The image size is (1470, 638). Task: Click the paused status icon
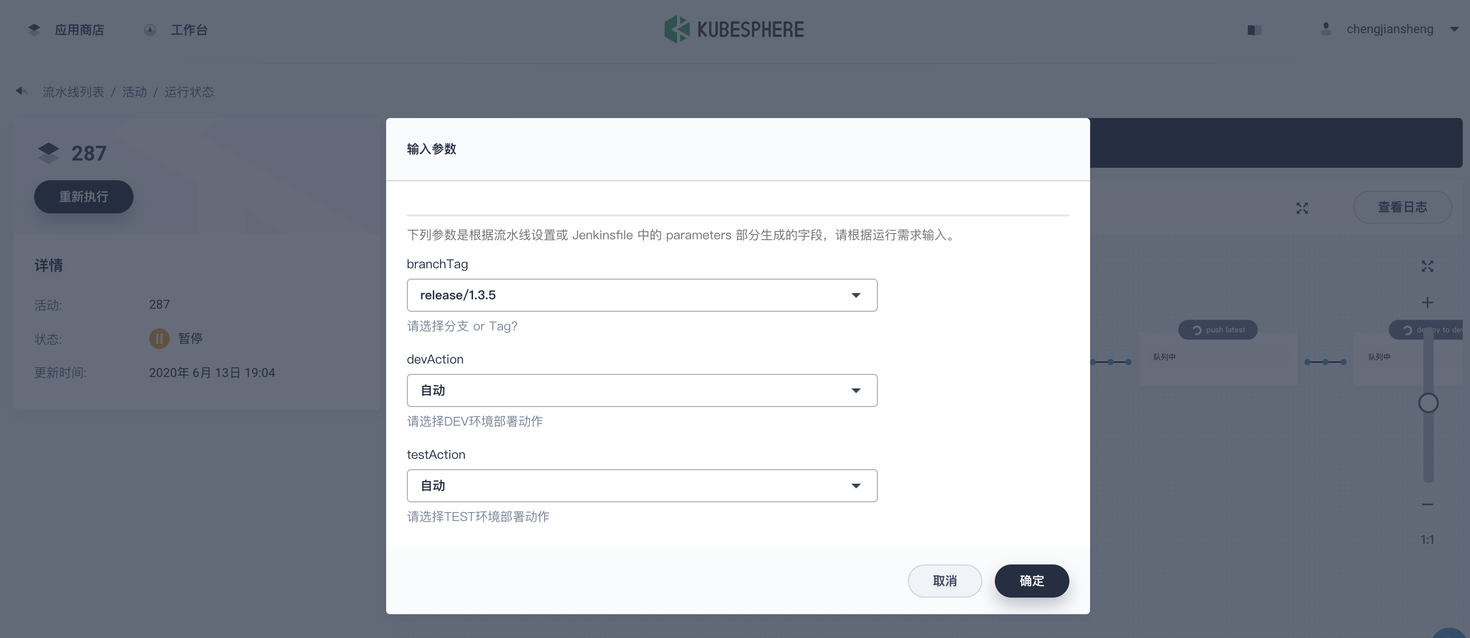click(159, 339)
